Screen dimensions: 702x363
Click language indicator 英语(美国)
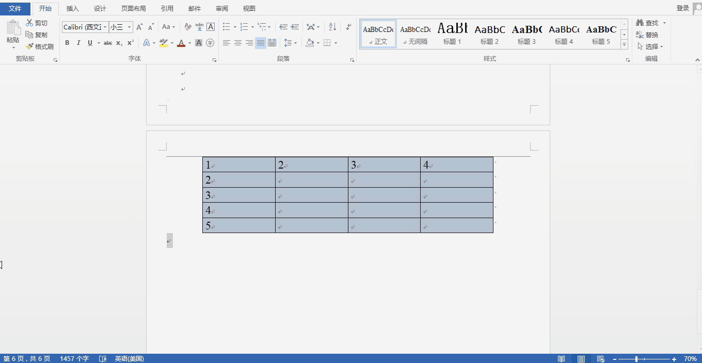point(129,359)
